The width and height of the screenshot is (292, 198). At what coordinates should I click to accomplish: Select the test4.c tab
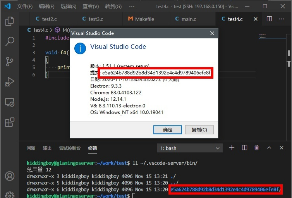(235, 19)
